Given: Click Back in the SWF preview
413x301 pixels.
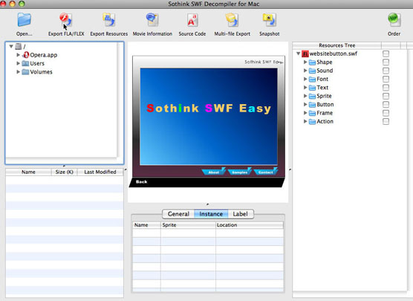Looking at the screenshot, I should point(141,181).
